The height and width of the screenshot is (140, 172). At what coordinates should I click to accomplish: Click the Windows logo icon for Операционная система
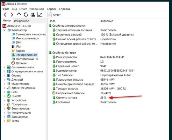click(x=9, y=71)
